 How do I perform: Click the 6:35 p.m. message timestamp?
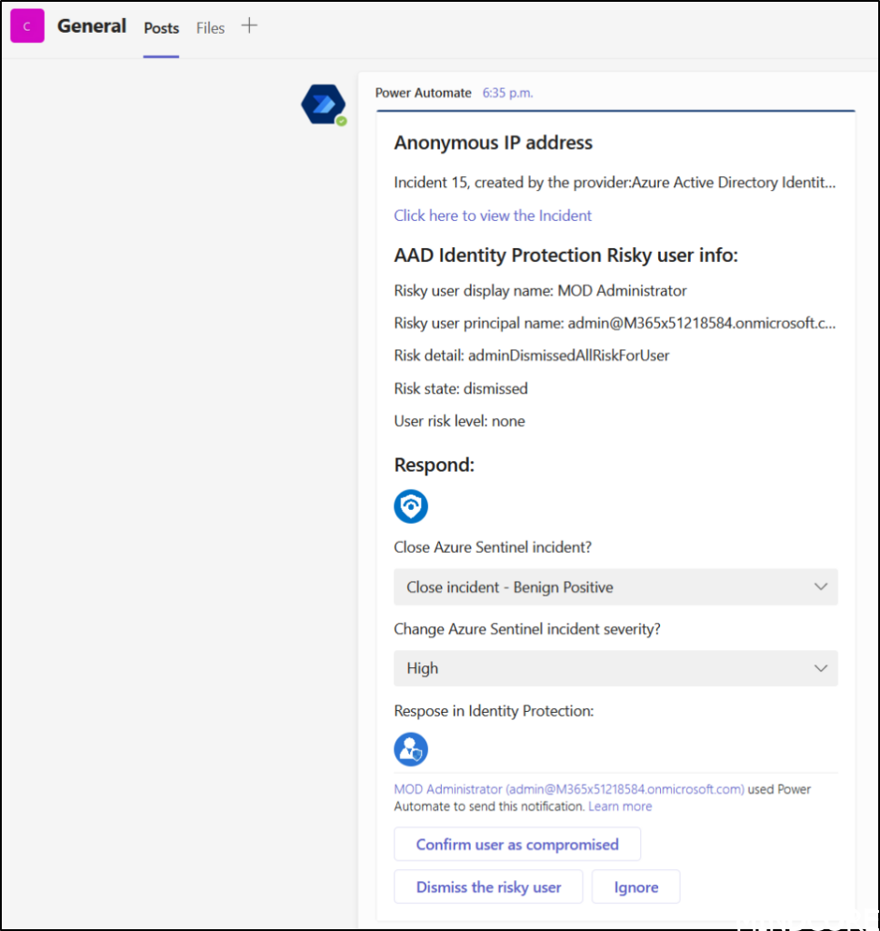coord(510,93)
